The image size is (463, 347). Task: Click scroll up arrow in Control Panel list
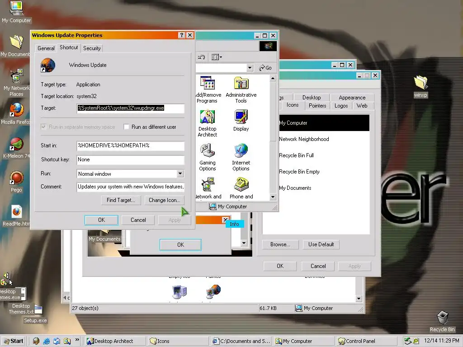273,79
